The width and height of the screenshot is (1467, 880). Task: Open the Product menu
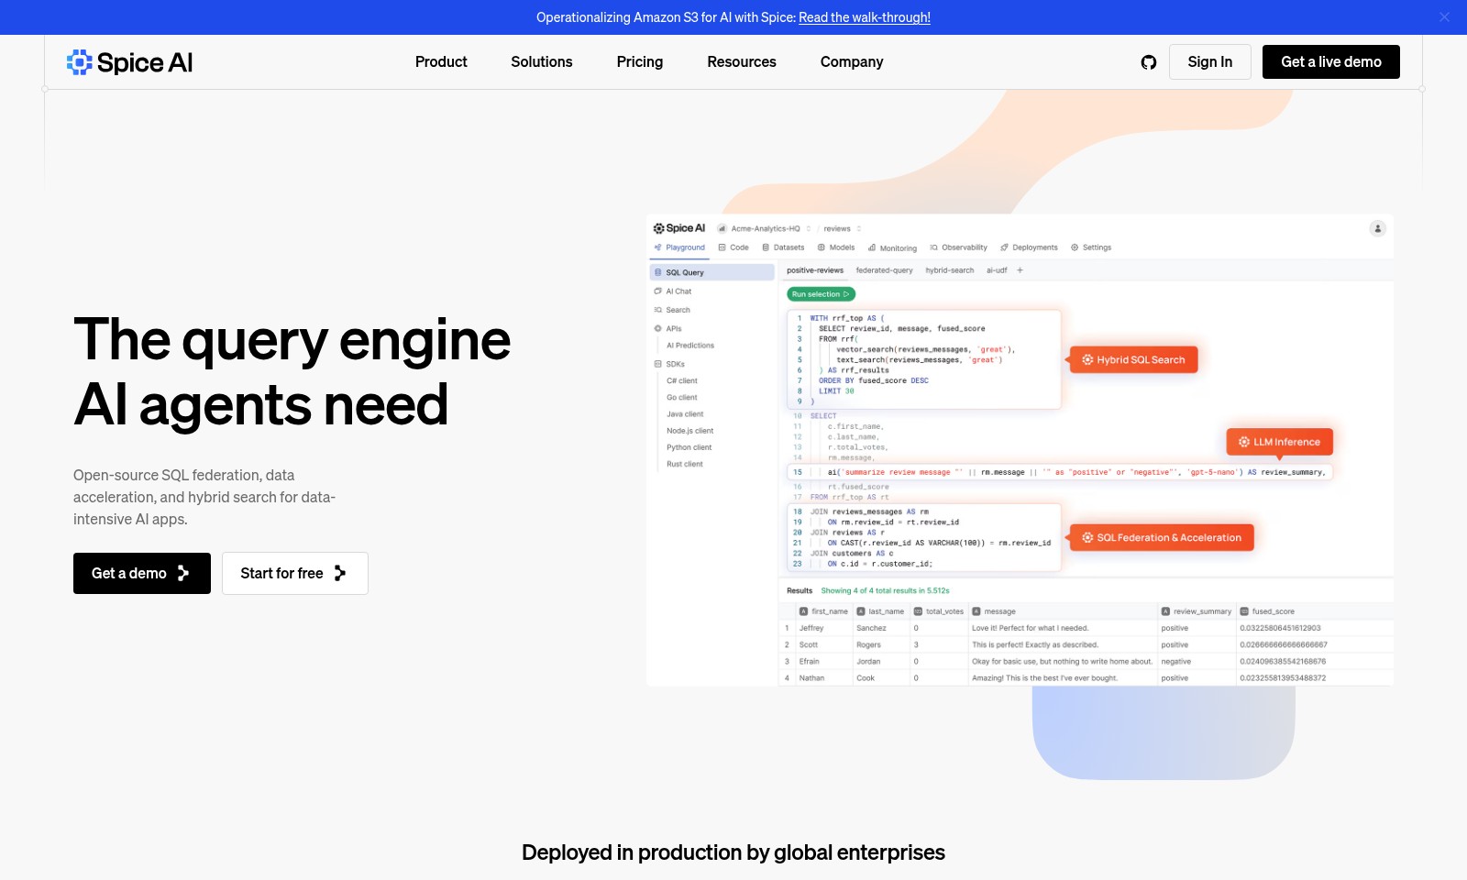441,62
